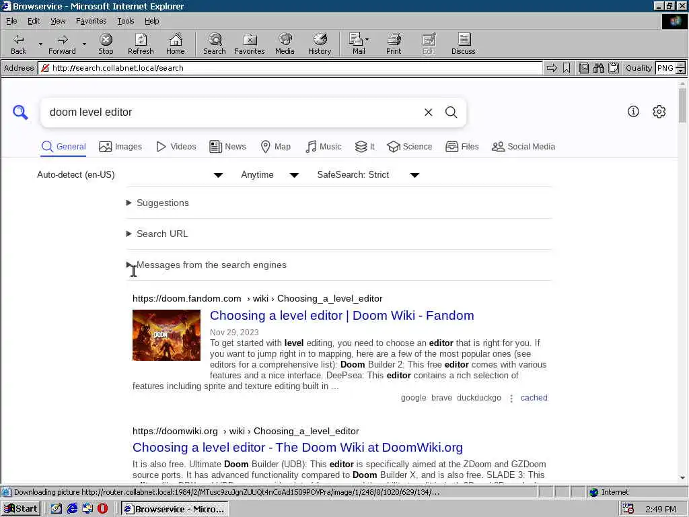
Task: Switch to the Map category tab
Action: coord(275,147)
